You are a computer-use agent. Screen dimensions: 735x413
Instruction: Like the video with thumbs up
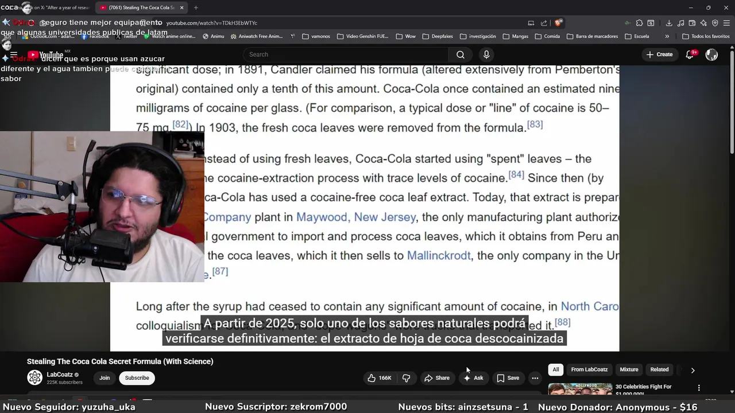pyautogui.click(x=380, y=378)
